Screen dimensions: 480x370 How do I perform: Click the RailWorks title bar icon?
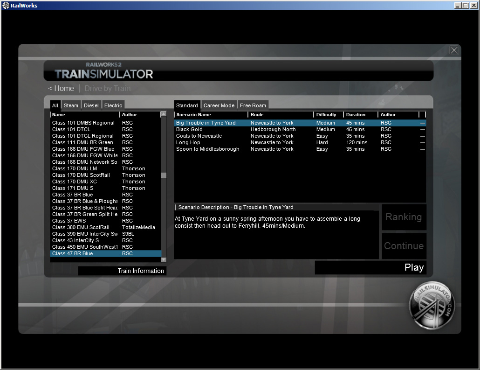[x=6, y=6]
